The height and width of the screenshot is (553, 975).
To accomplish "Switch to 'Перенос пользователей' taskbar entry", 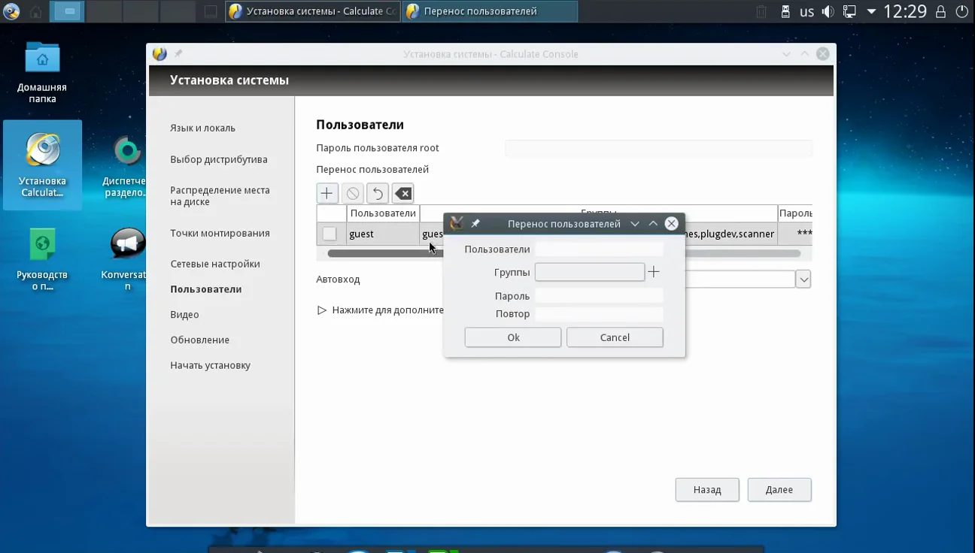I will (490, 11).
